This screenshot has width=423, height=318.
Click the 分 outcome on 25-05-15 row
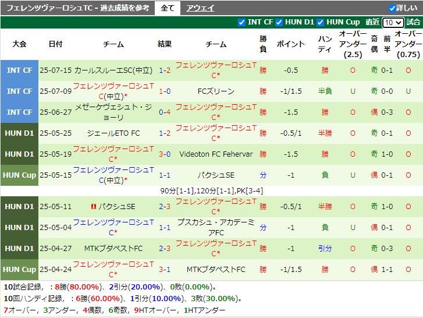click(263, 175)
